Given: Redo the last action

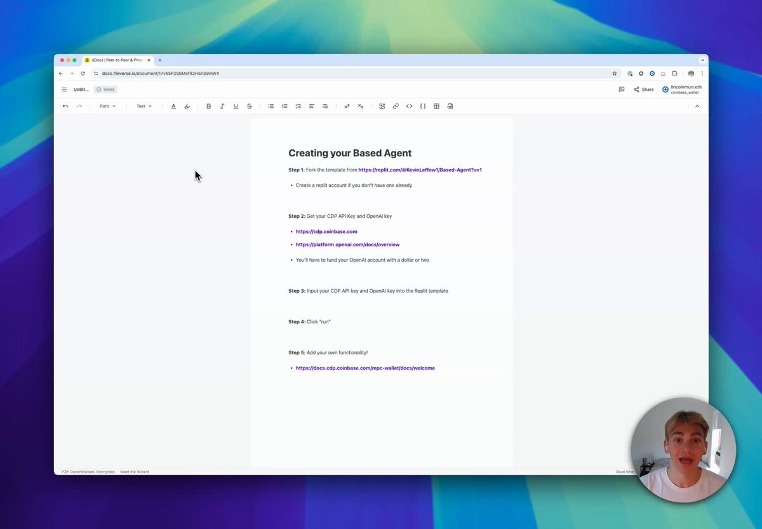Looking at the screenshot, I should (79, 106).
